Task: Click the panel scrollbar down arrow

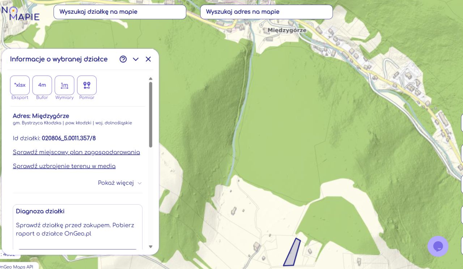Action: tap(151, 247)
